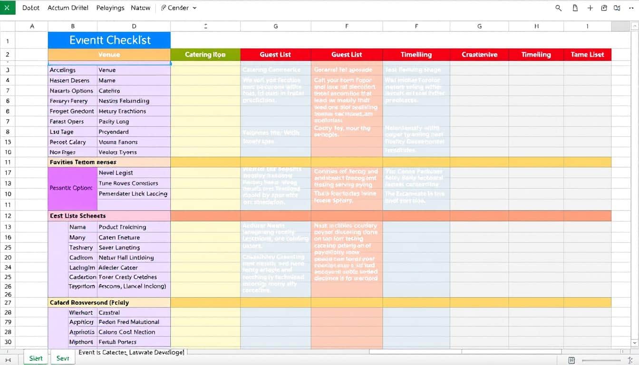Select the Froget Gnedont cell
The image size is (639, 365).
click(x=73, y=111)
